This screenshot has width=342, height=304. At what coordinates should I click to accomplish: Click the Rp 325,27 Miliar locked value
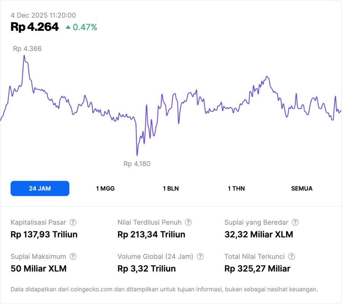(x=257, y=269)
